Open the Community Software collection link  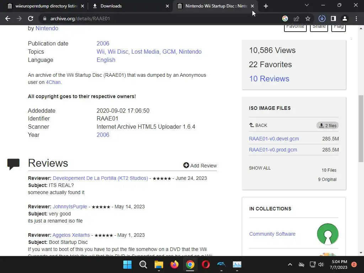point(272,234)
